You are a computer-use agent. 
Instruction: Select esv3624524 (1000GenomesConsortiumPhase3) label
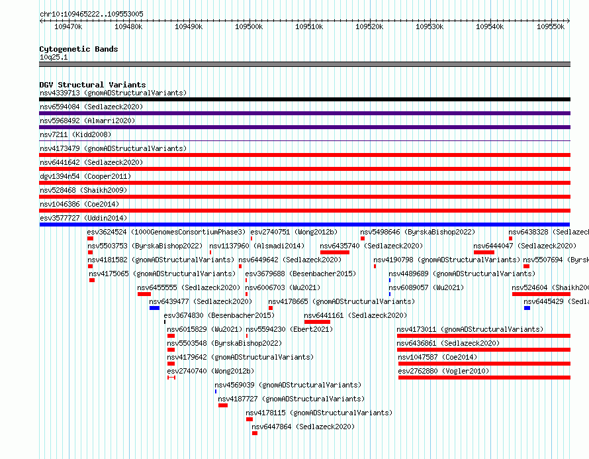click(x=166, y=232)
